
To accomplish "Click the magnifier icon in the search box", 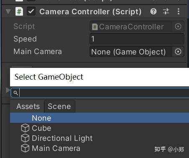I will 16,93.
